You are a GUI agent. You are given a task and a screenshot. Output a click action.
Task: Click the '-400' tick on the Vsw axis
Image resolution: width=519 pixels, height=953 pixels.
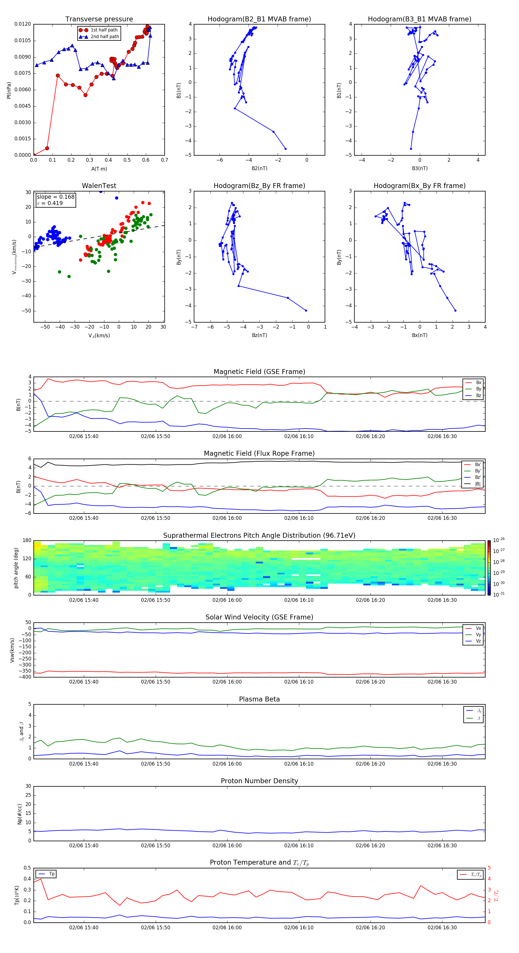coord(25,677)
